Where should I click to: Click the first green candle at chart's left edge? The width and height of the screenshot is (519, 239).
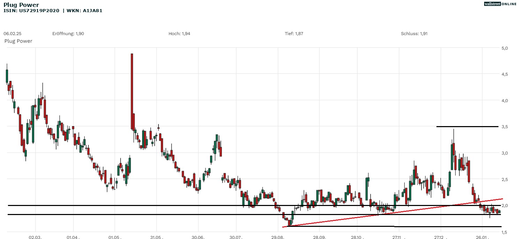7,76
